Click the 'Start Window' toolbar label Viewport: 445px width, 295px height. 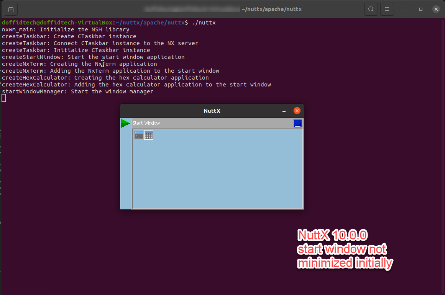pos(146,123)
